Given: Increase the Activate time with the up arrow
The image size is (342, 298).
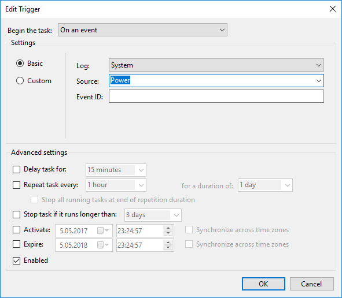Looking at the screenshot, I should point(168,228).
